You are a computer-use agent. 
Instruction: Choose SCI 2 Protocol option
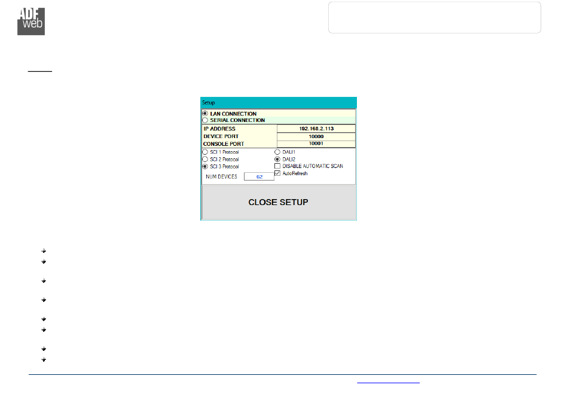206,160
